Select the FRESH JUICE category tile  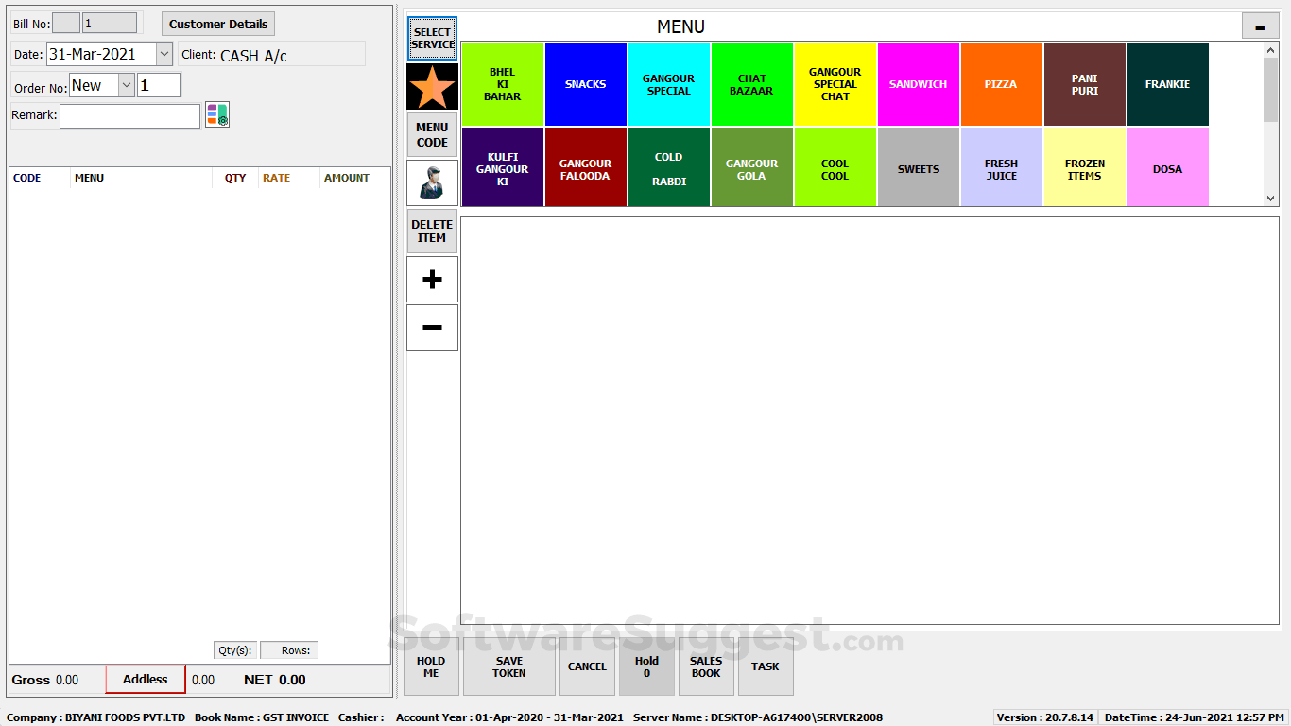pos(1001,166)
